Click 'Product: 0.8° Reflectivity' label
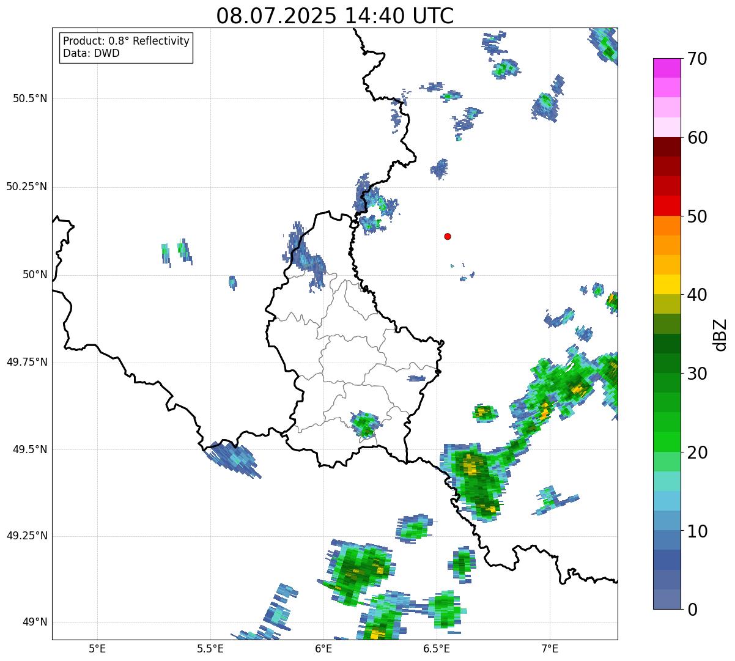 click(127, 41)
